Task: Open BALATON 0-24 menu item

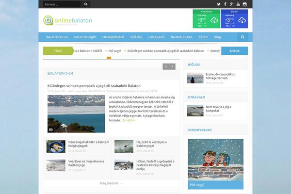Action: click(57, 37)
